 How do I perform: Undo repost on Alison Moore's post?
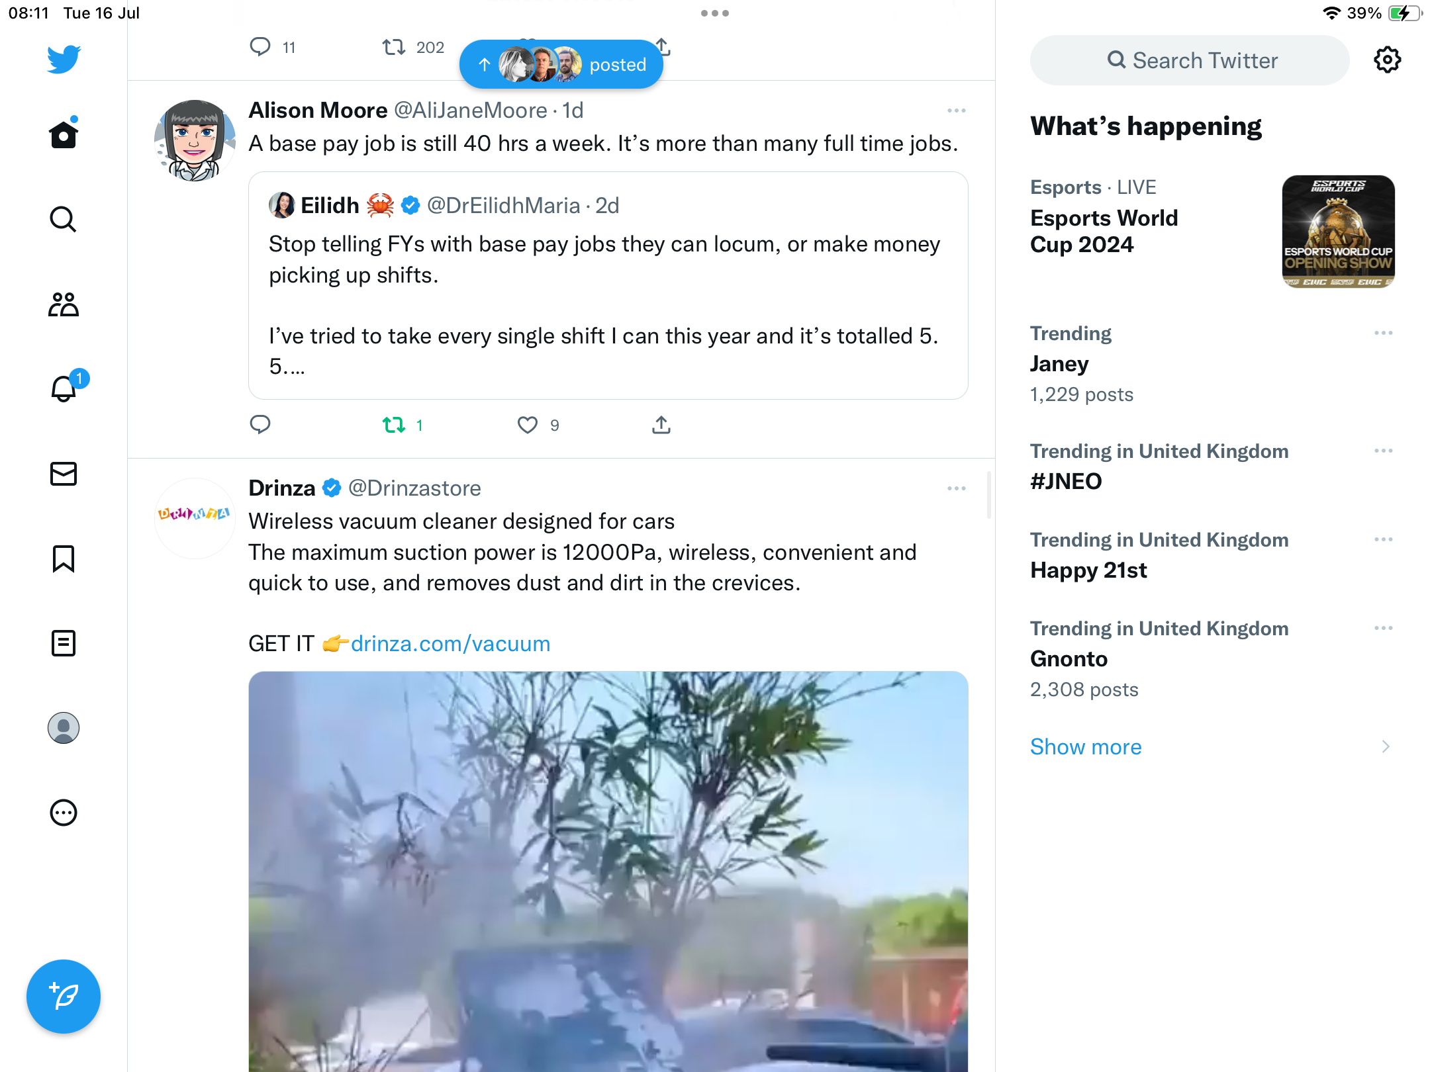pyautogui.click(x=394, y=425)
